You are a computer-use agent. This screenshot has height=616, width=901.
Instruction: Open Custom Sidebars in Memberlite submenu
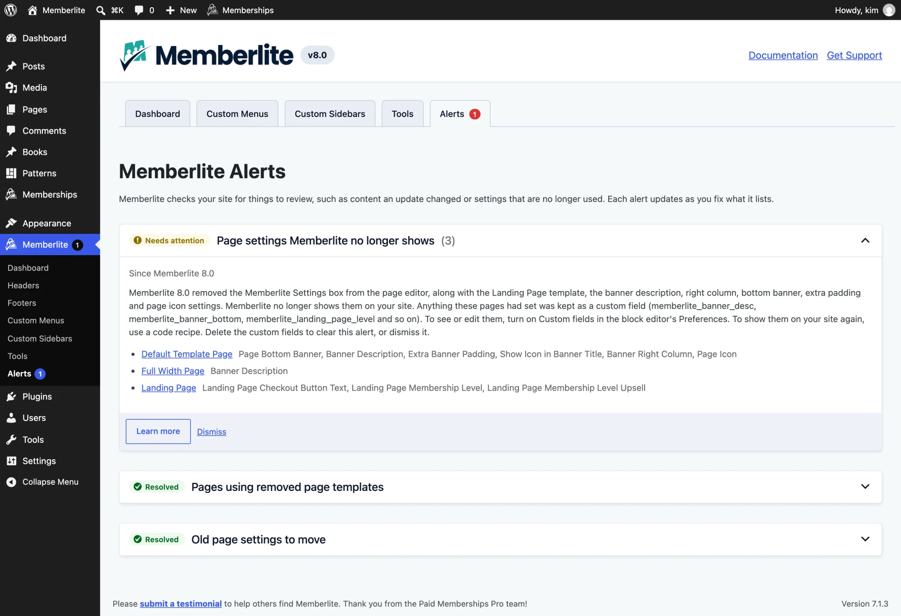[x=40, y=338]
